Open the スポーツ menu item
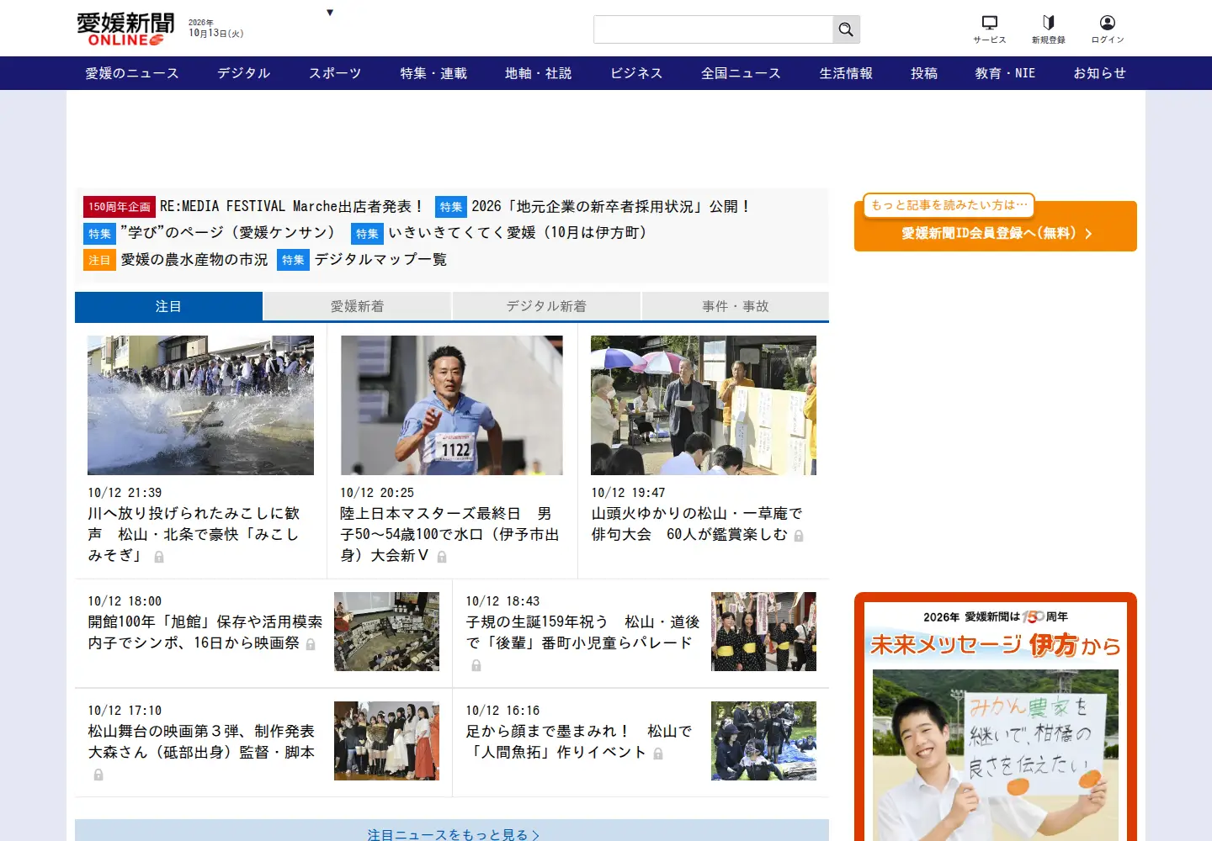 pos(335,73)
